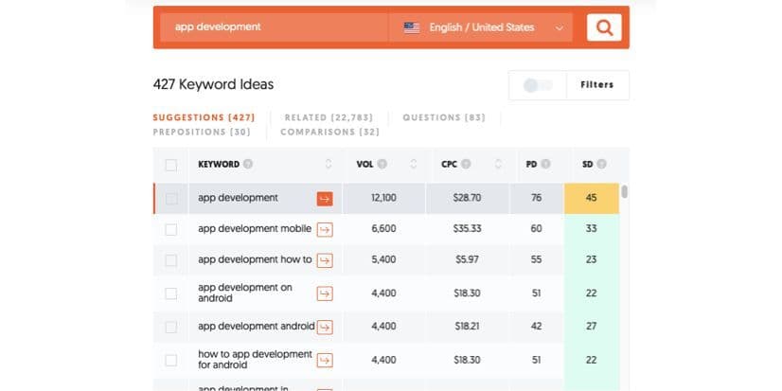Sort by CPC using the column arrows
Image resolution: width=782 pixels, height=391 pixels.
click(x=497, y=165)
